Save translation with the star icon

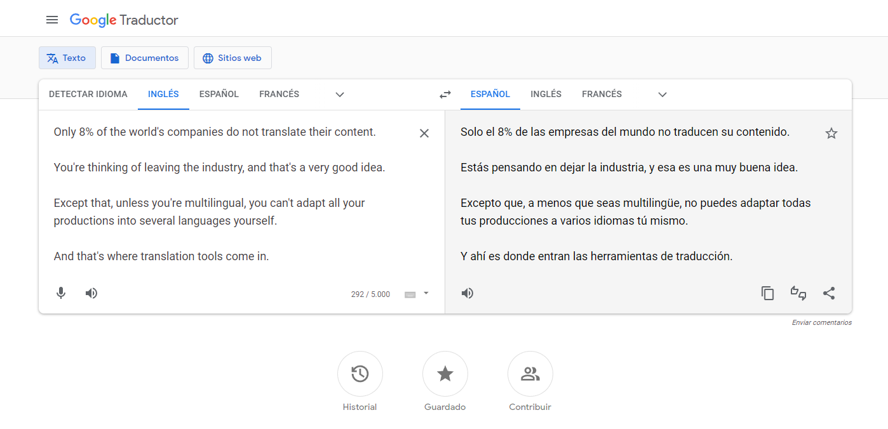point(831,133)
